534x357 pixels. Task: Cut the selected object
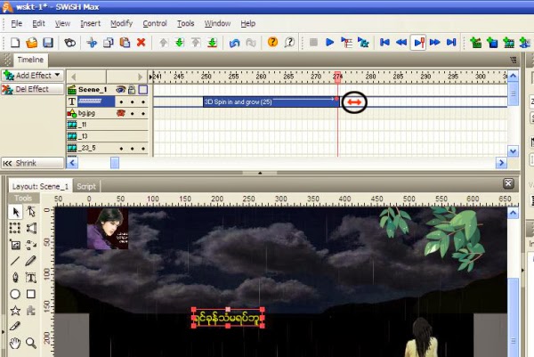click(92, 43)
